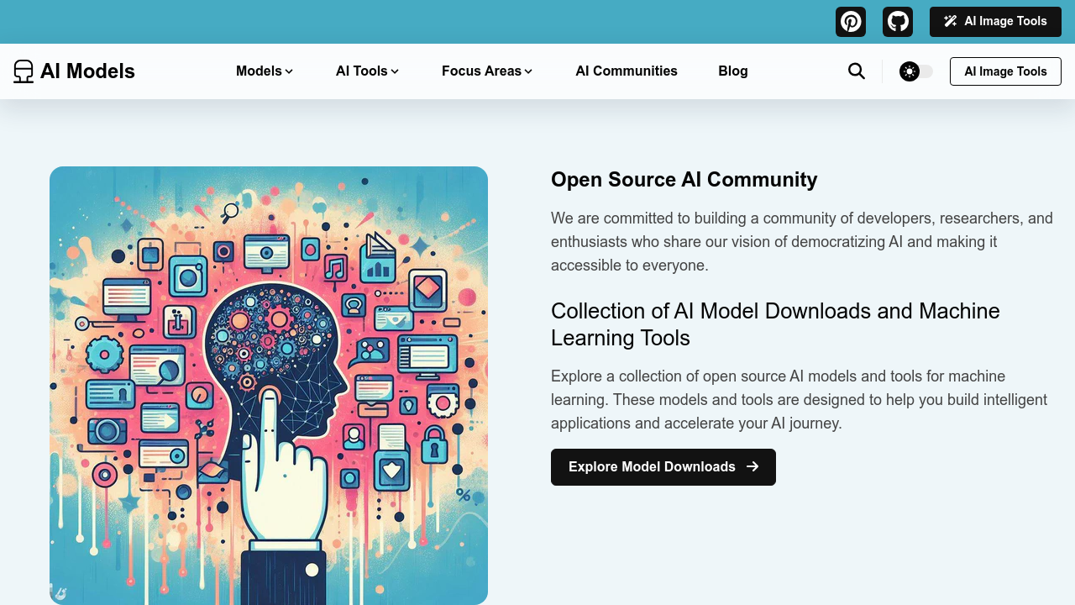1075x605 pixels.
Task: Open the AI Tools dropdown
Action: pyautogui.click(x=367, y=71)
